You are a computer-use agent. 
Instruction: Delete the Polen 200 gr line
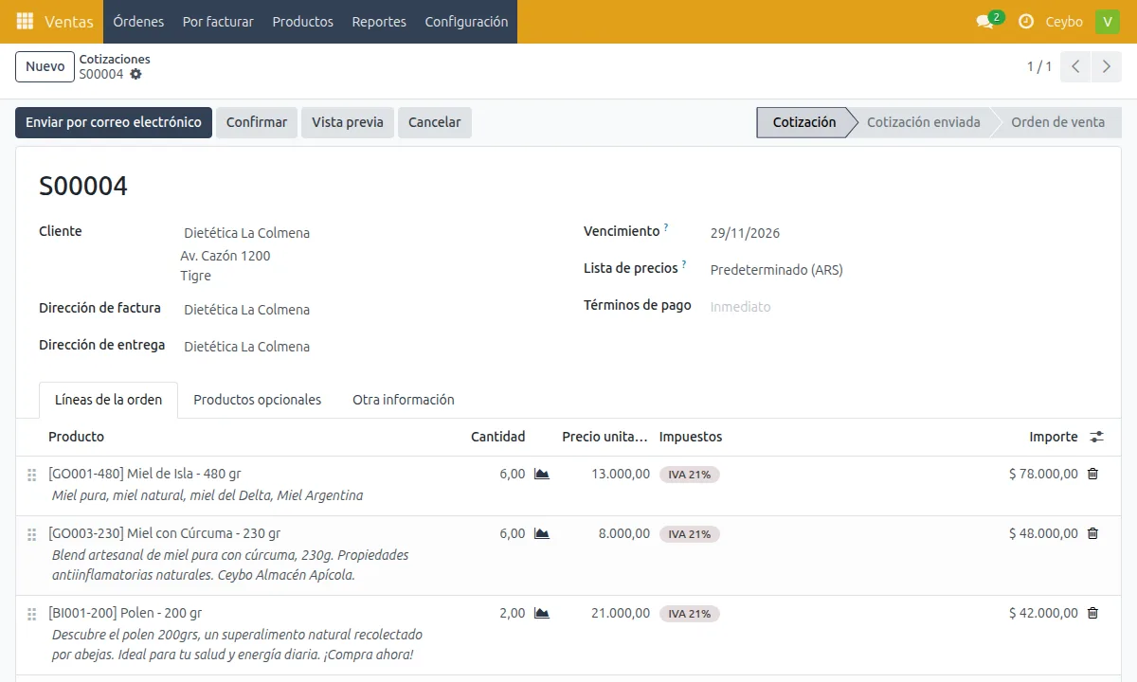pos(1092,613)
